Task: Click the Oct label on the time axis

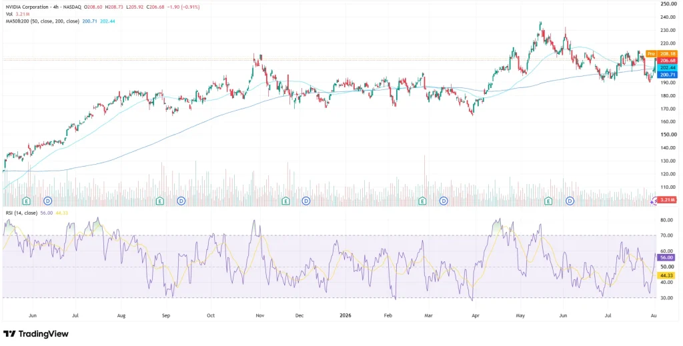Action: tap(211, 315)
